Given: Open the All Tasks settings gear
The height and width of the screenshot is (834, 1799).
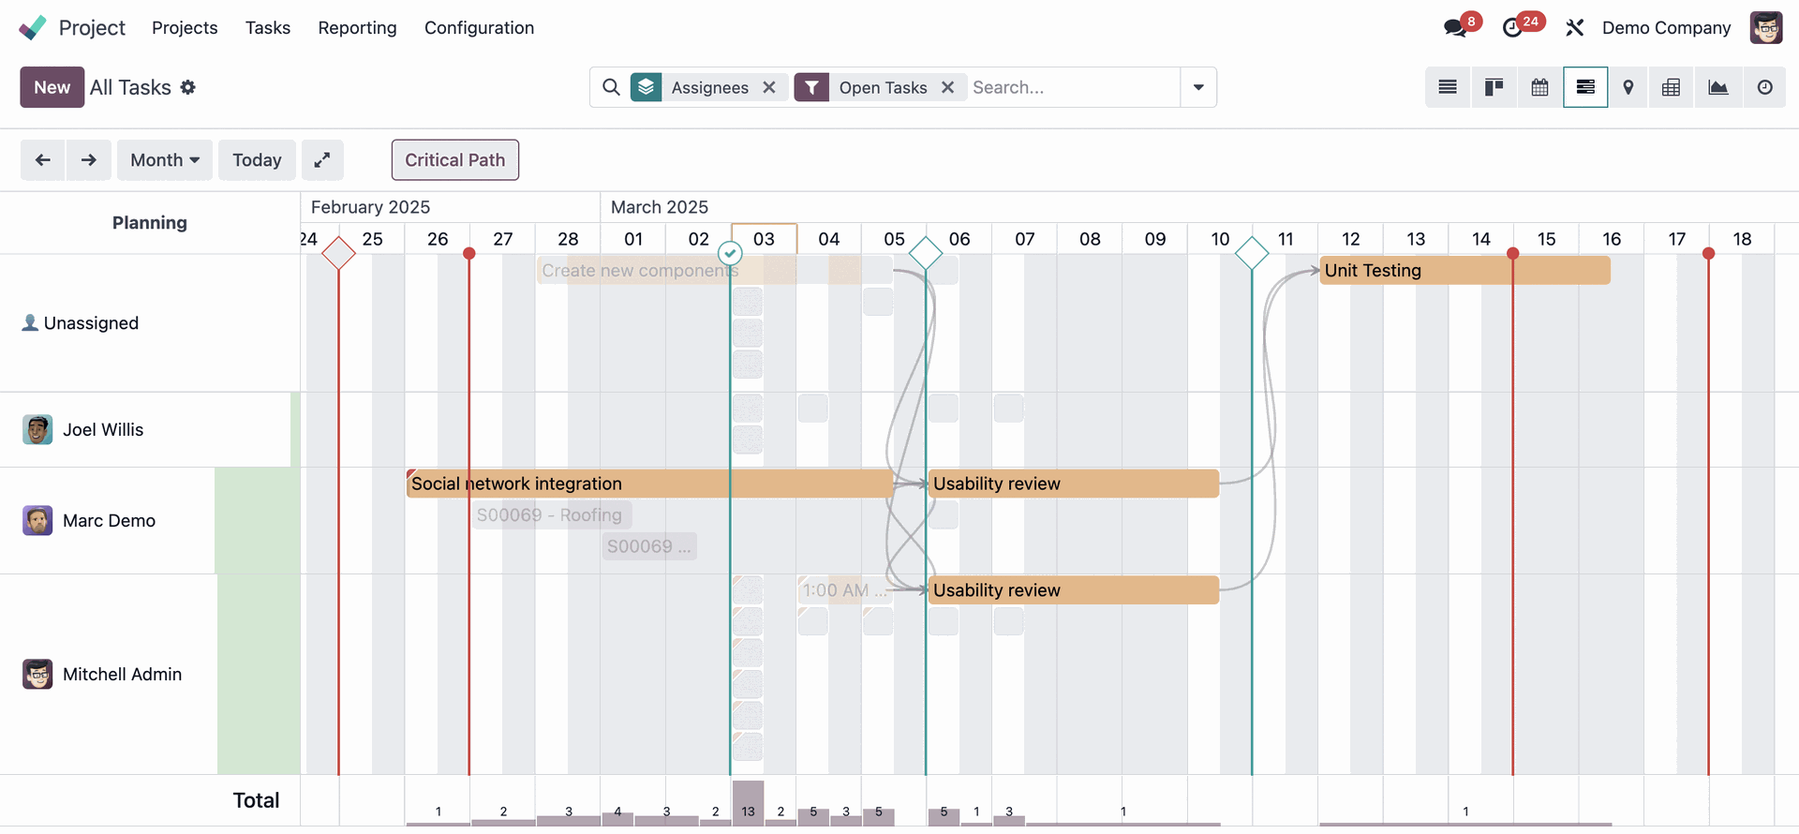Looking at the screenshot, I should point(188,87).
